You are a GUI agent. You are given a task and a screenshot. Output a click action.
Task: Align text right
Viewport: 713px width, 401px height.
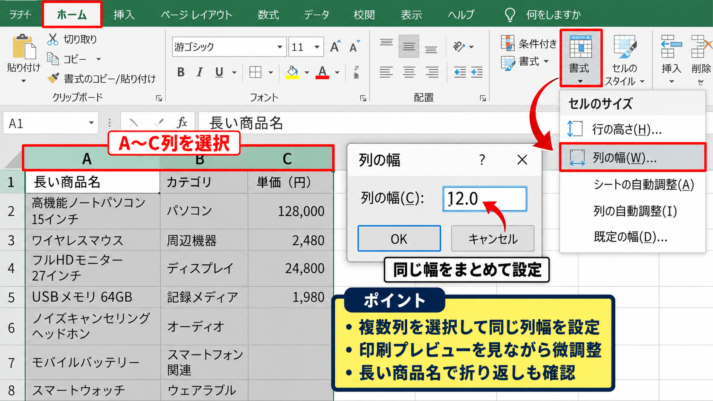click(x=432, y=72)
